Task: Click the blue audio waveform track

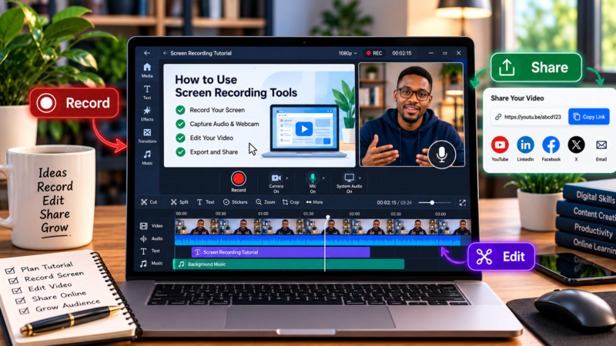Action: coord(317,240)
